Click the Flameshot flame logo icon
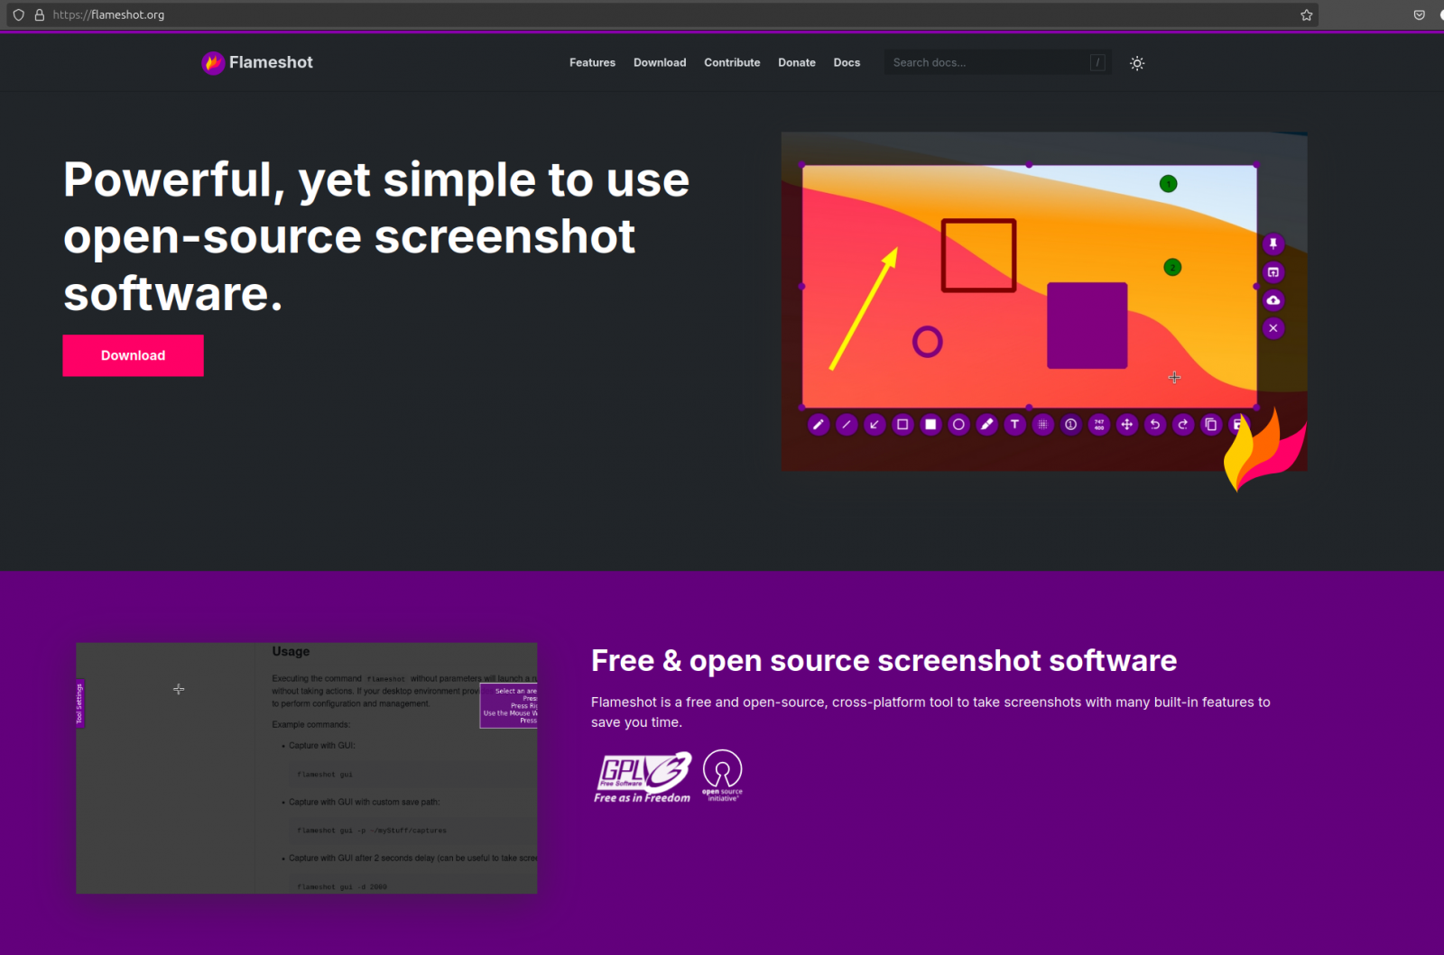The image size is (1444, 955). (x=213, y=62)
